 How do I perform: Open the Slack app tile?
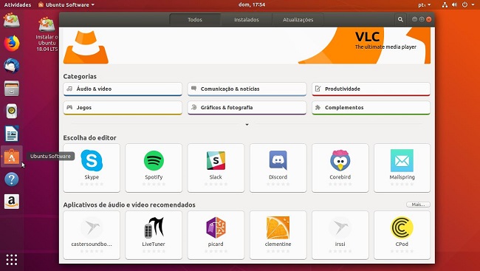(x=216, y=168)
